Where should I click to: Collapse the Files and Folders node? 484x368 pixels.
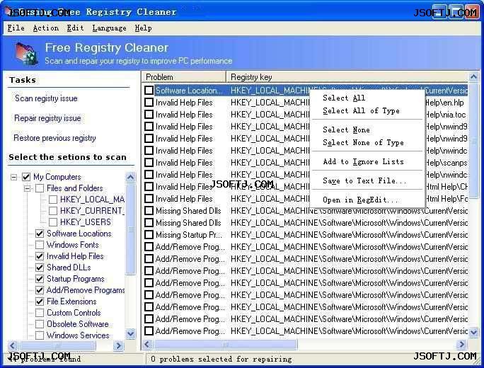[28, 188]
